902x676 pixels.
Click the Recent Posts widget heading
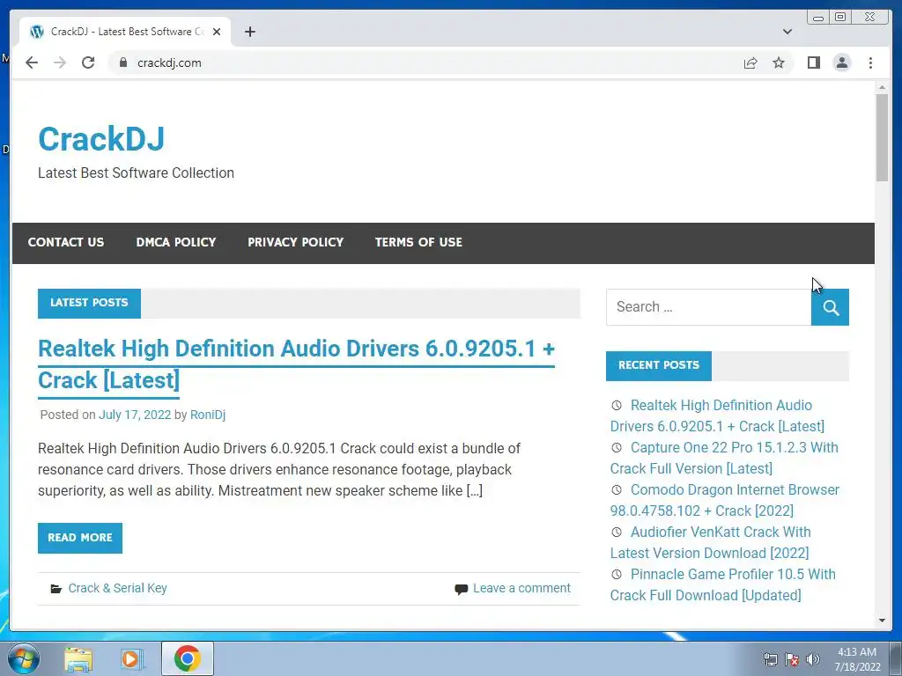coord(659,365)
